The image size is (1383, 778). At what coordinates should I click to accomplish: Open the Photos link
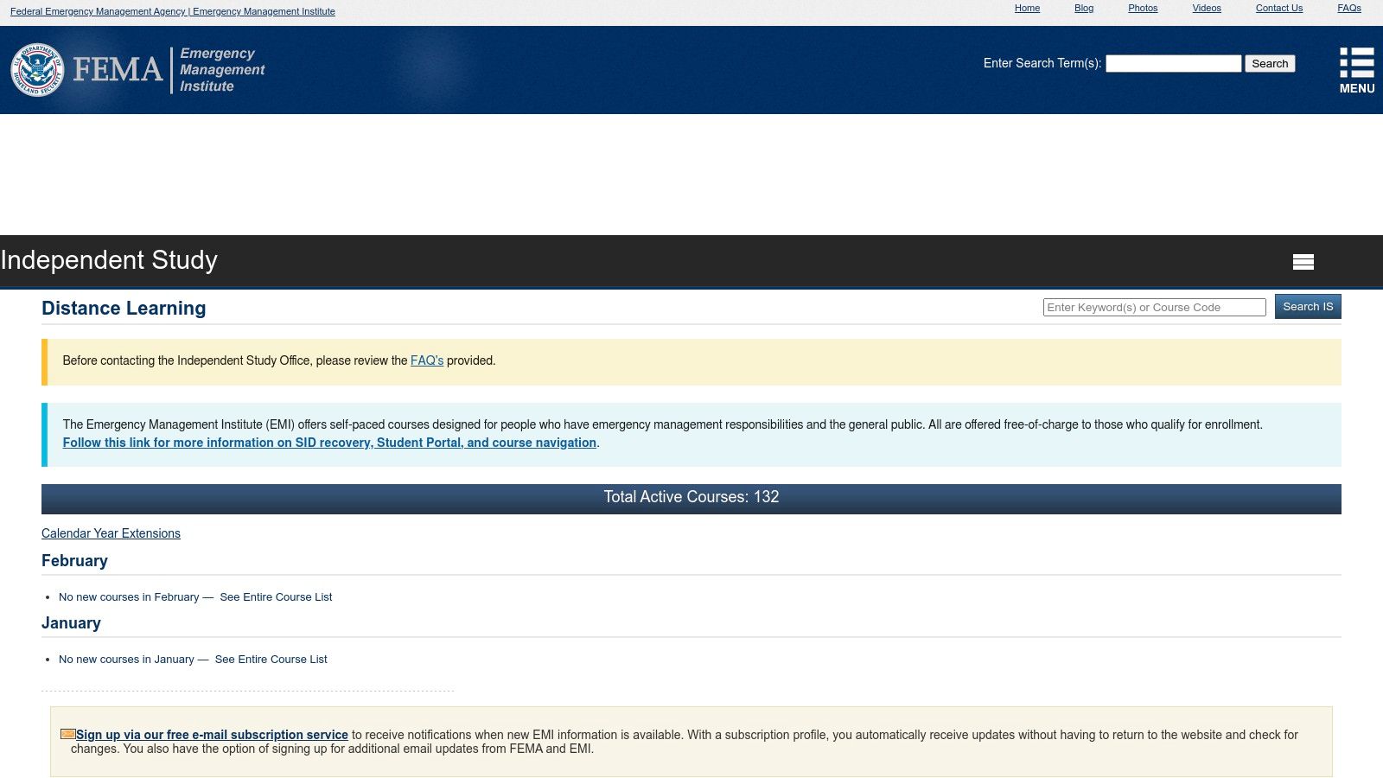[x=1143, y=8]
